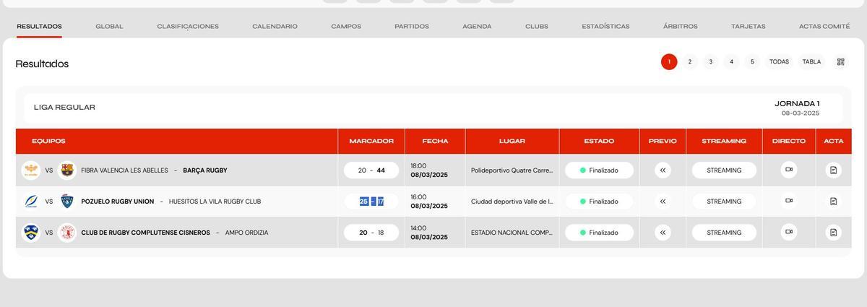Click venue Ciudad deportiva Valle de l...
The image size is (867, 307).
pos(512,202)
